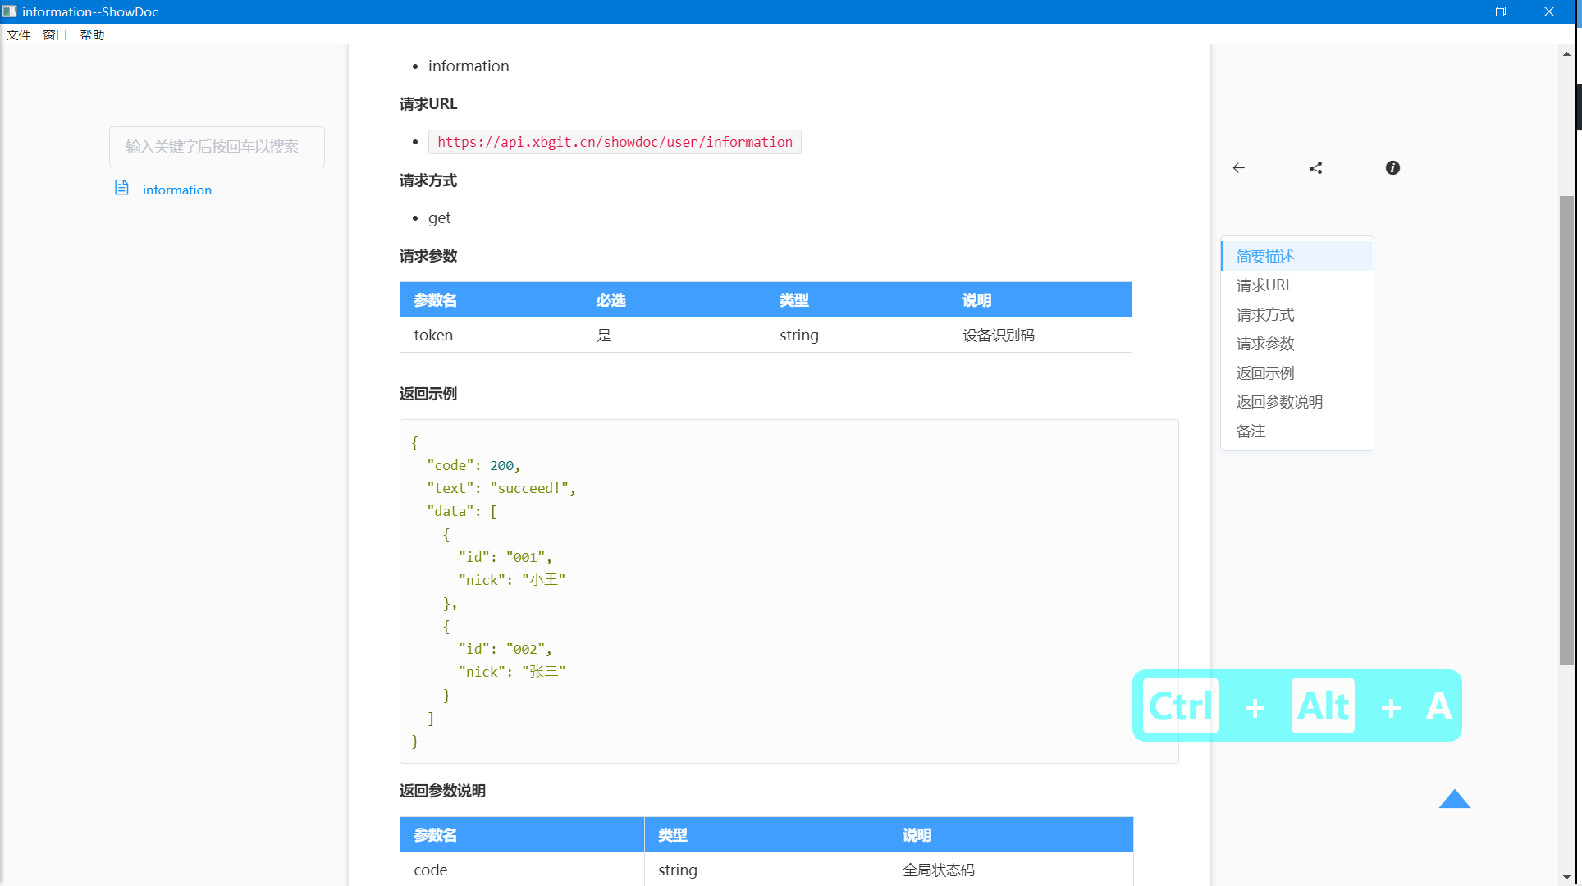
Task: Click the 全局状态码 description cell
Action: 1011,870
